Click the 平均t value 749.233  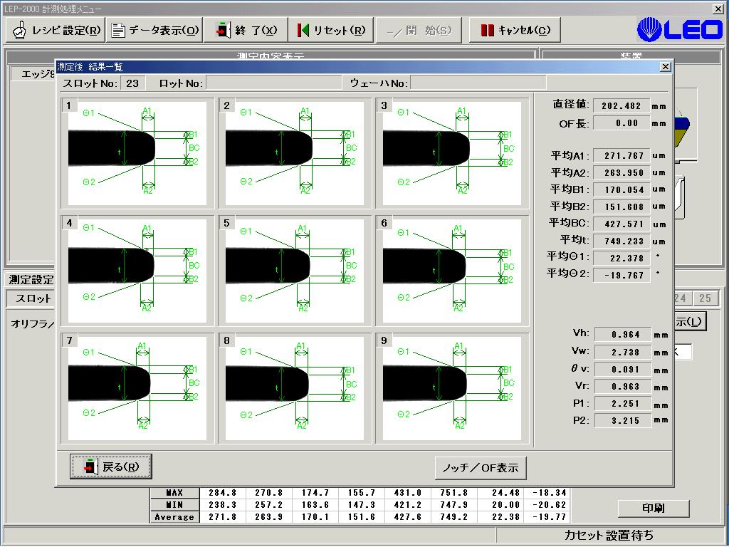click(621, 241)
